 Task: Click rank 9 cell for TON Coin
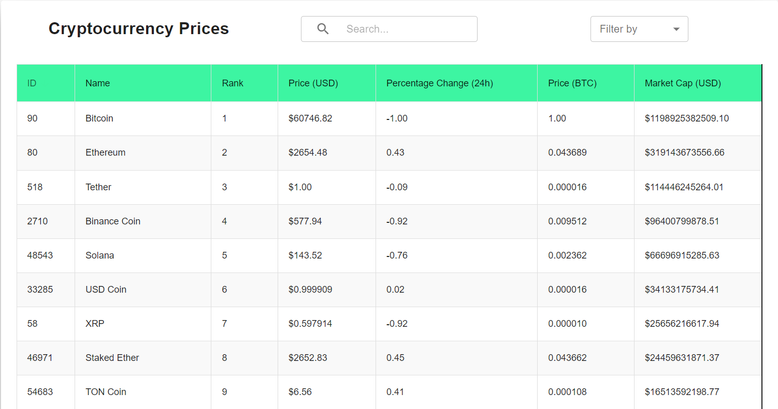click(244, 392)
